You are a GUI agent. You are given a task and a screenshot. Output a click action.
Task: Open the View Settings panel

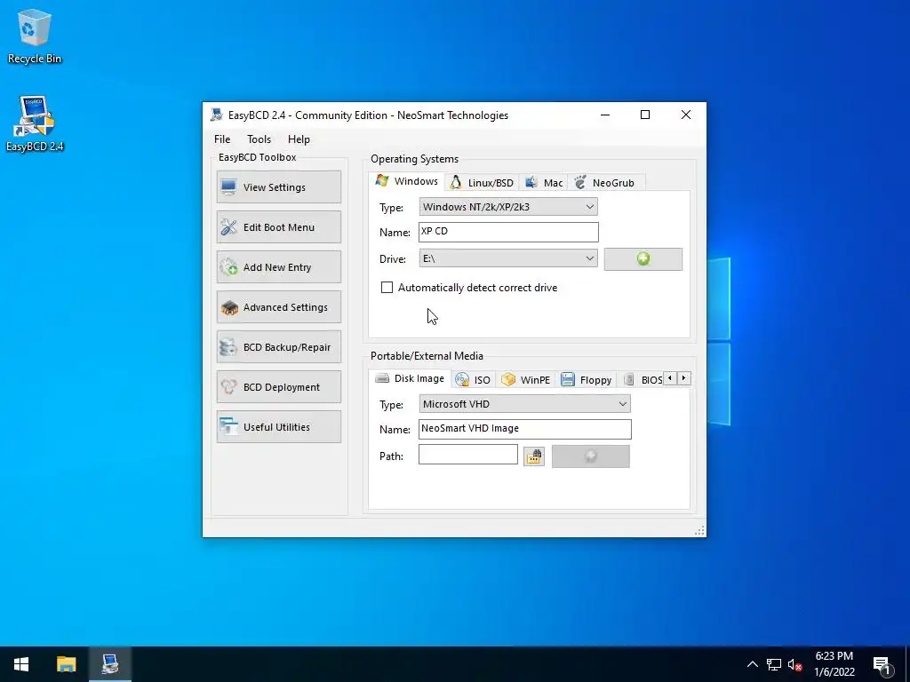[x=278, y=186]
